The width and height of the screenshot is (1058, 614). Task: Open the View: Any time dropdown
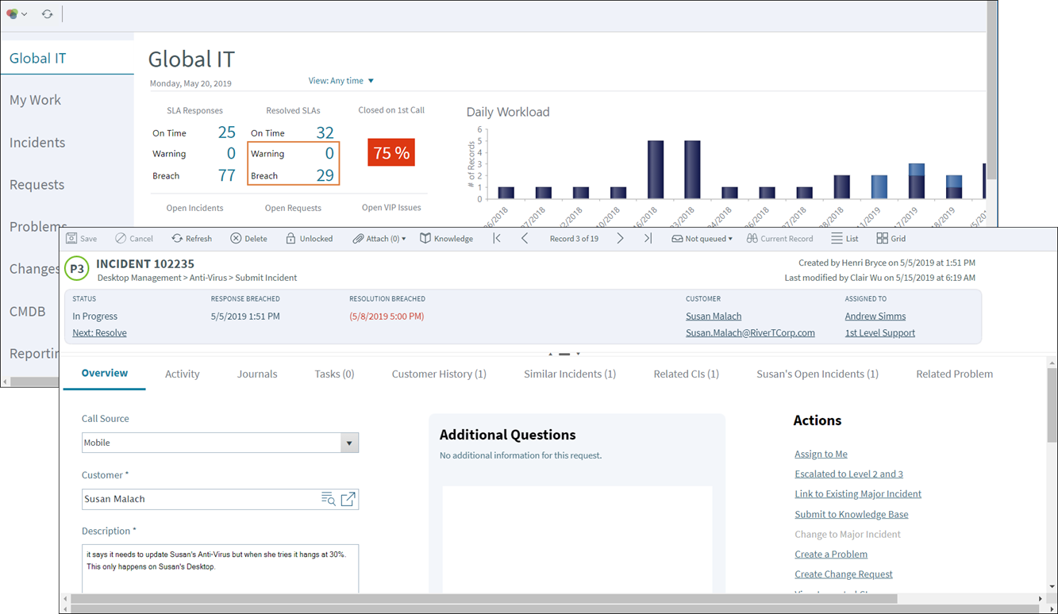pos(341,81)
